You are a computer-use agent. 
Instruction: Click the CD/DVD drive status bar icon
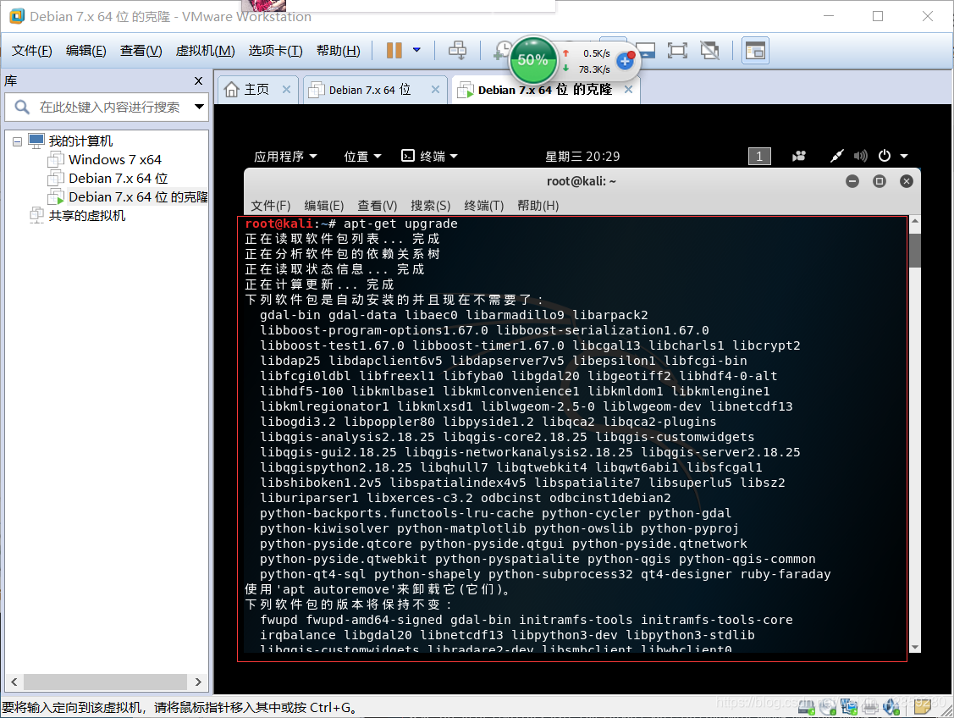click(828, 707)
